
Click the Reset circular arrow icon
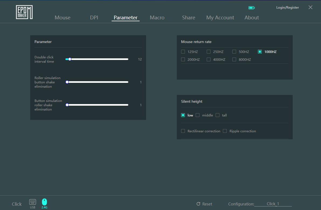(198, 204)
